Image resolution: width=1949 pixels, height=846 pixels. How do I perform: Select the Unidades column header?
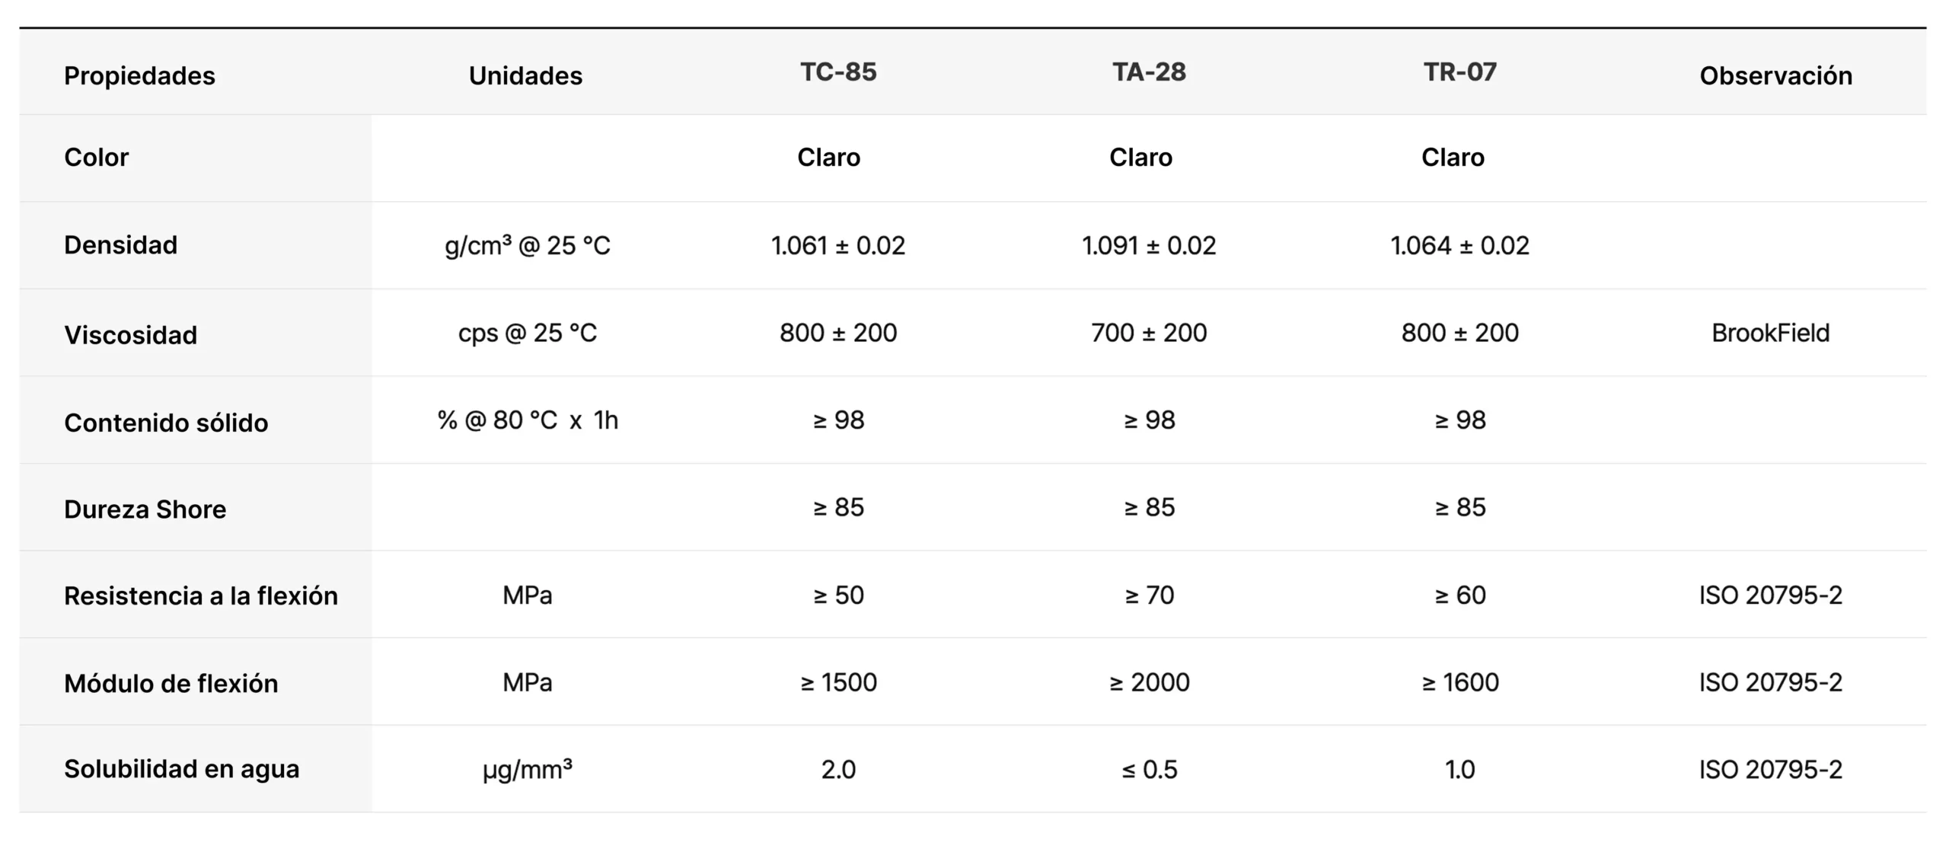click(525, 75)
